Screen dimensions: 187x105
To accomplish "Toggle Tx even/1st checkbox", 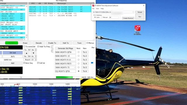I will pos(24,46).
